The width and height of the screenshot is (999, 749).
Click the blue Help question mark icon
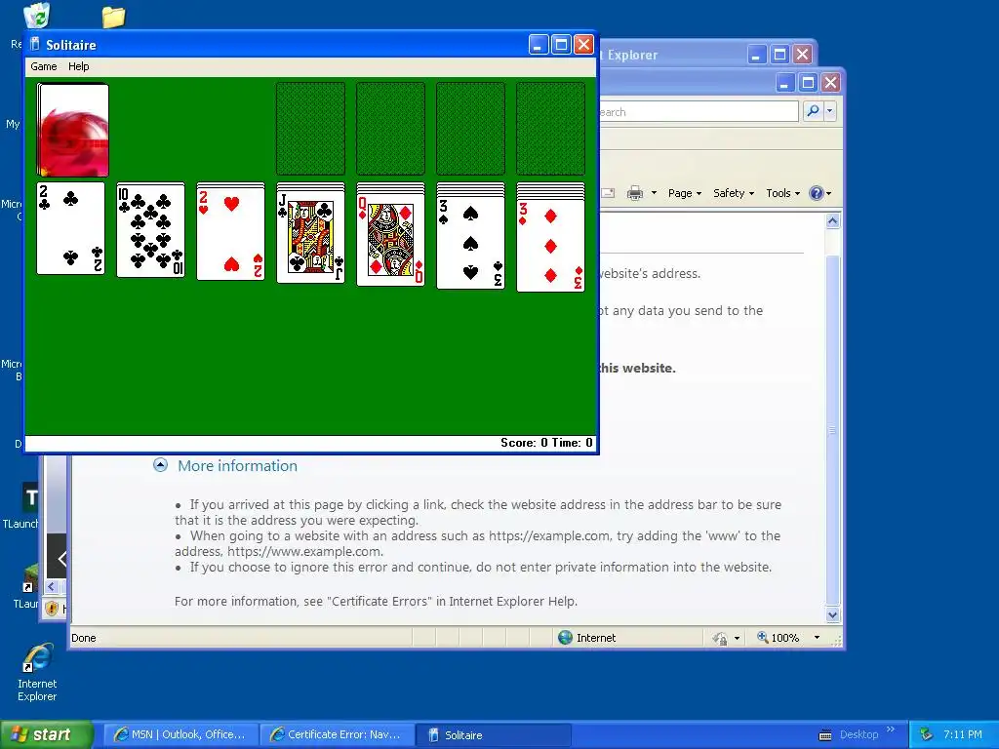817,193
